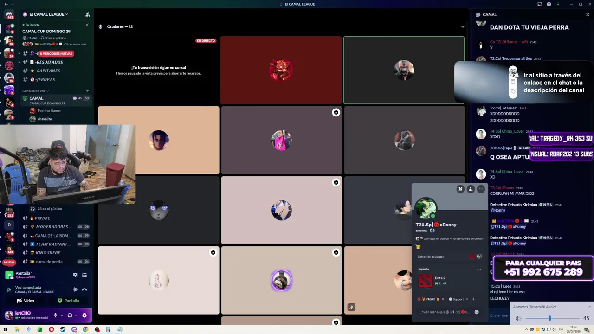The height and width of the screenshot is (334, 594).
Task: Open the Discord direct messages home icon
Action: click(x=9, y=15)
